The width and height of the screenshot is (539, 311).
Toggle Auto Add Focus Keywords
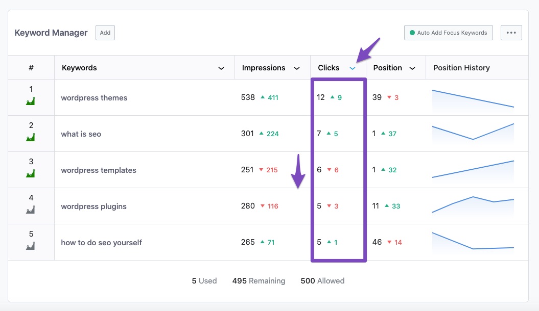tap(448, 33)
